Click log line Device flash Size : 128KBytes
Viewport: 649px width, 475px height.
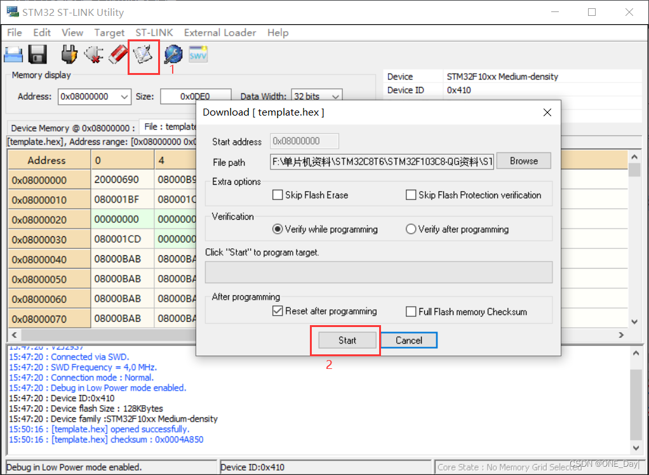(x=86, y=408)
